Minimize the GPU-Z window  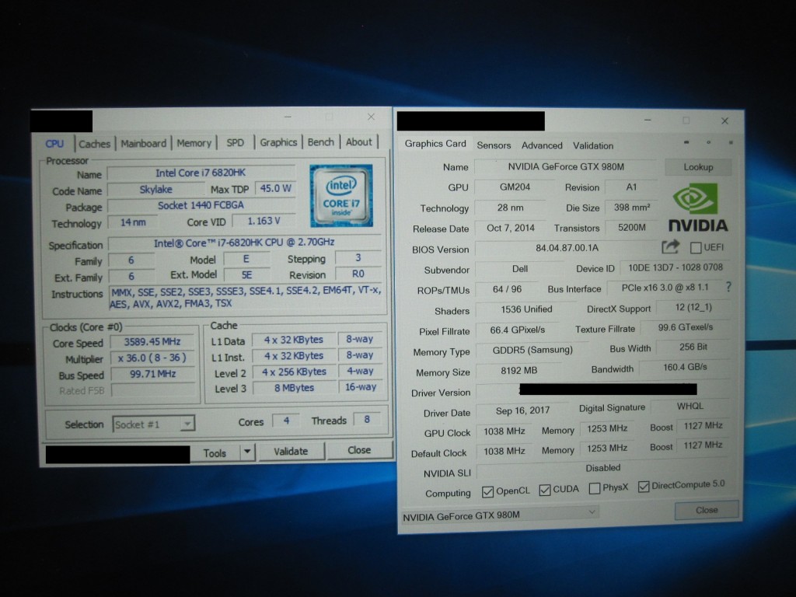648,120
